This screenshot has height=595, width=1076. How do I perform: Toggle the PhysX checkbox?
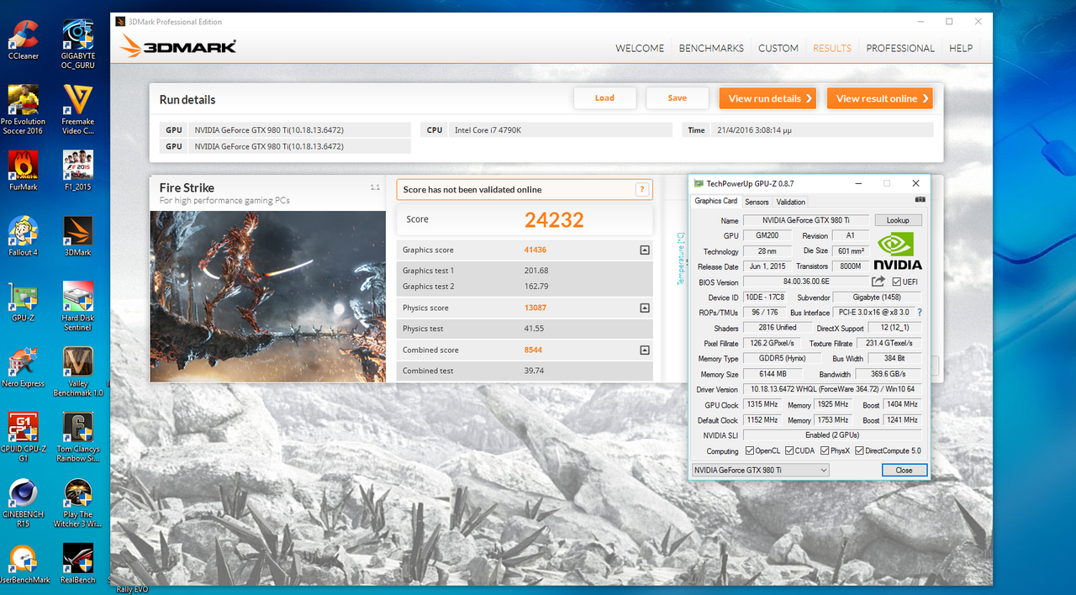point(825,450)
